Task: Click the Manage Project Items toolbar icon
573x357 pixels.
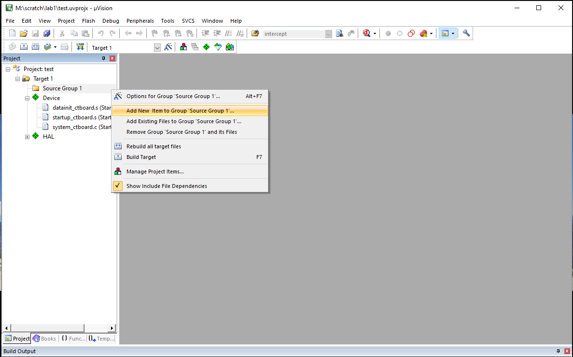Action: click(x=183, y=47)
